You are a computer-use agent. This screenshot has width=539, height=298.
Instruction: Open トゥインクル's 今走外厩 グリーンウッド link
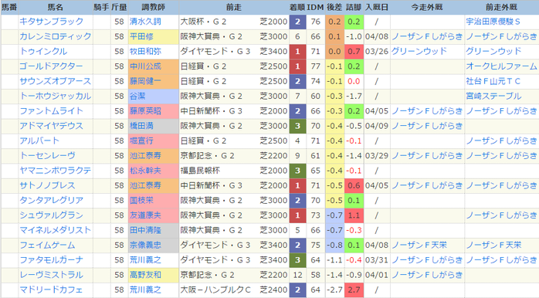(419, 52)
